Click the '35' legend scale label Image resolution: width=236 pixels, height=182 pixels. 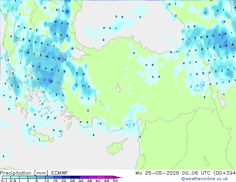pyautogui.click(x=90, y=181)
